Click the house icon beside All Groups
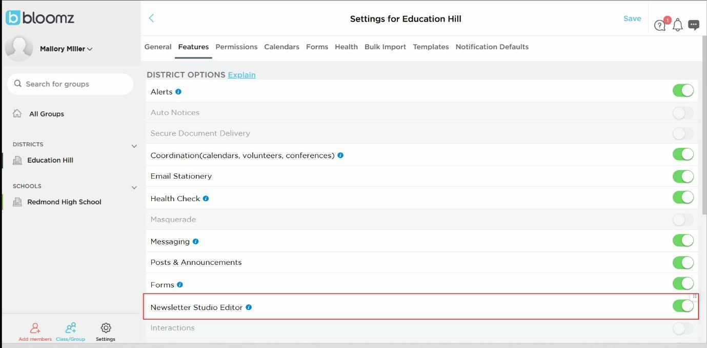Image resolution: width=707 pixels, height=348 pixels. pos(17,113)
